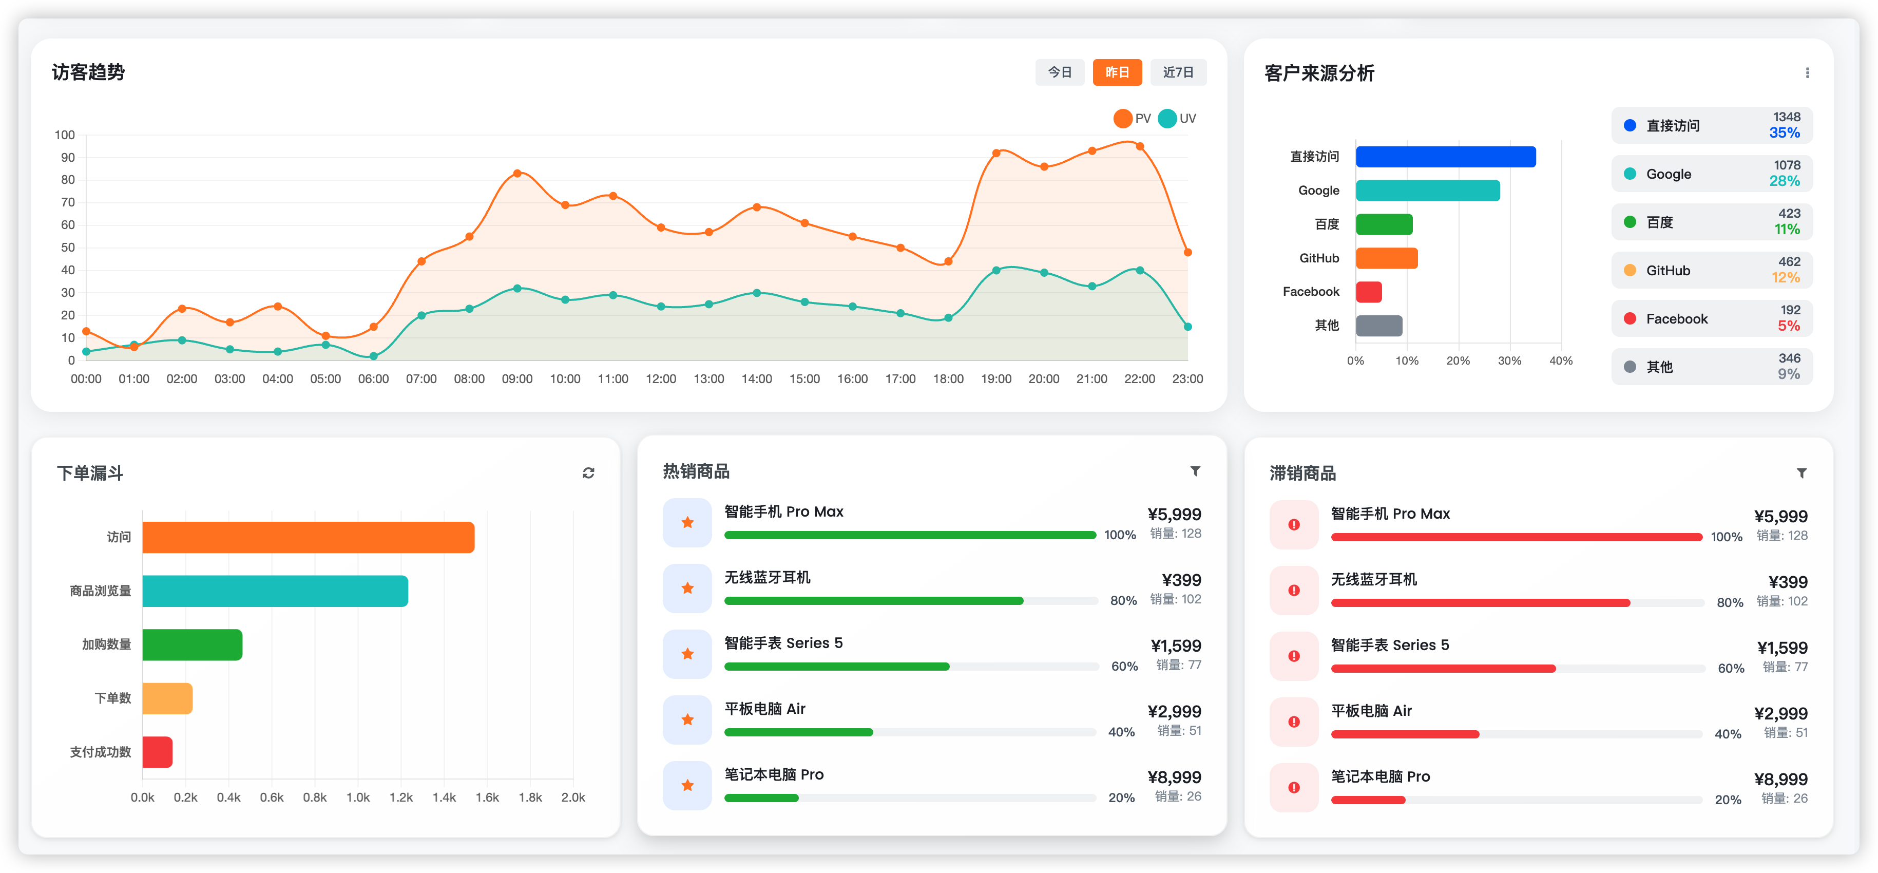1878x873 pixels.
Task: Click the orange 访问 funnel bar
Action: click(309, 538)
